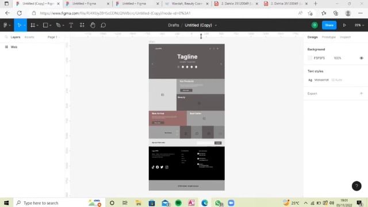
Task: Open the 22% zoom dropdown
Action: (x=359, y=25)
